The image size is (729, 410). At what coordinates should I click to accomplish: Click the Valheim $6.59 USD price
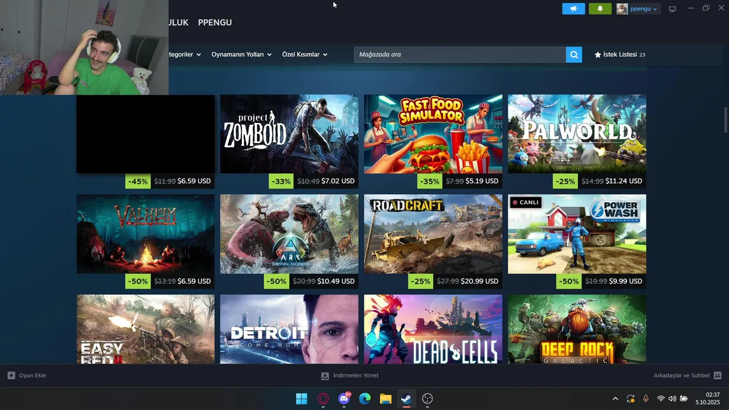[194, 281]
